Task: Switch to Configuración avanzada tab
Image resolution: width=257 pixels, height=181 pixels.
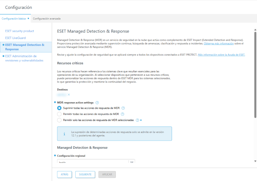Action: click(x=47, y=19)
